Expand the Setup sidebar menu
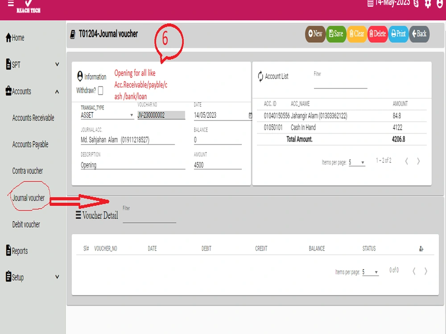 (33, 277)
